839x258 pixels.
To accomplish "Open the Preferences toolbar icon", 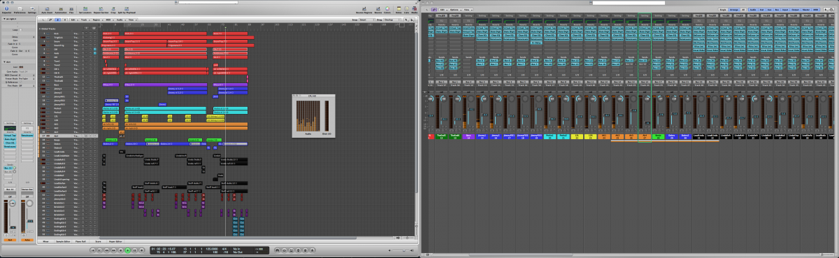I will click(x=19, y=10).
